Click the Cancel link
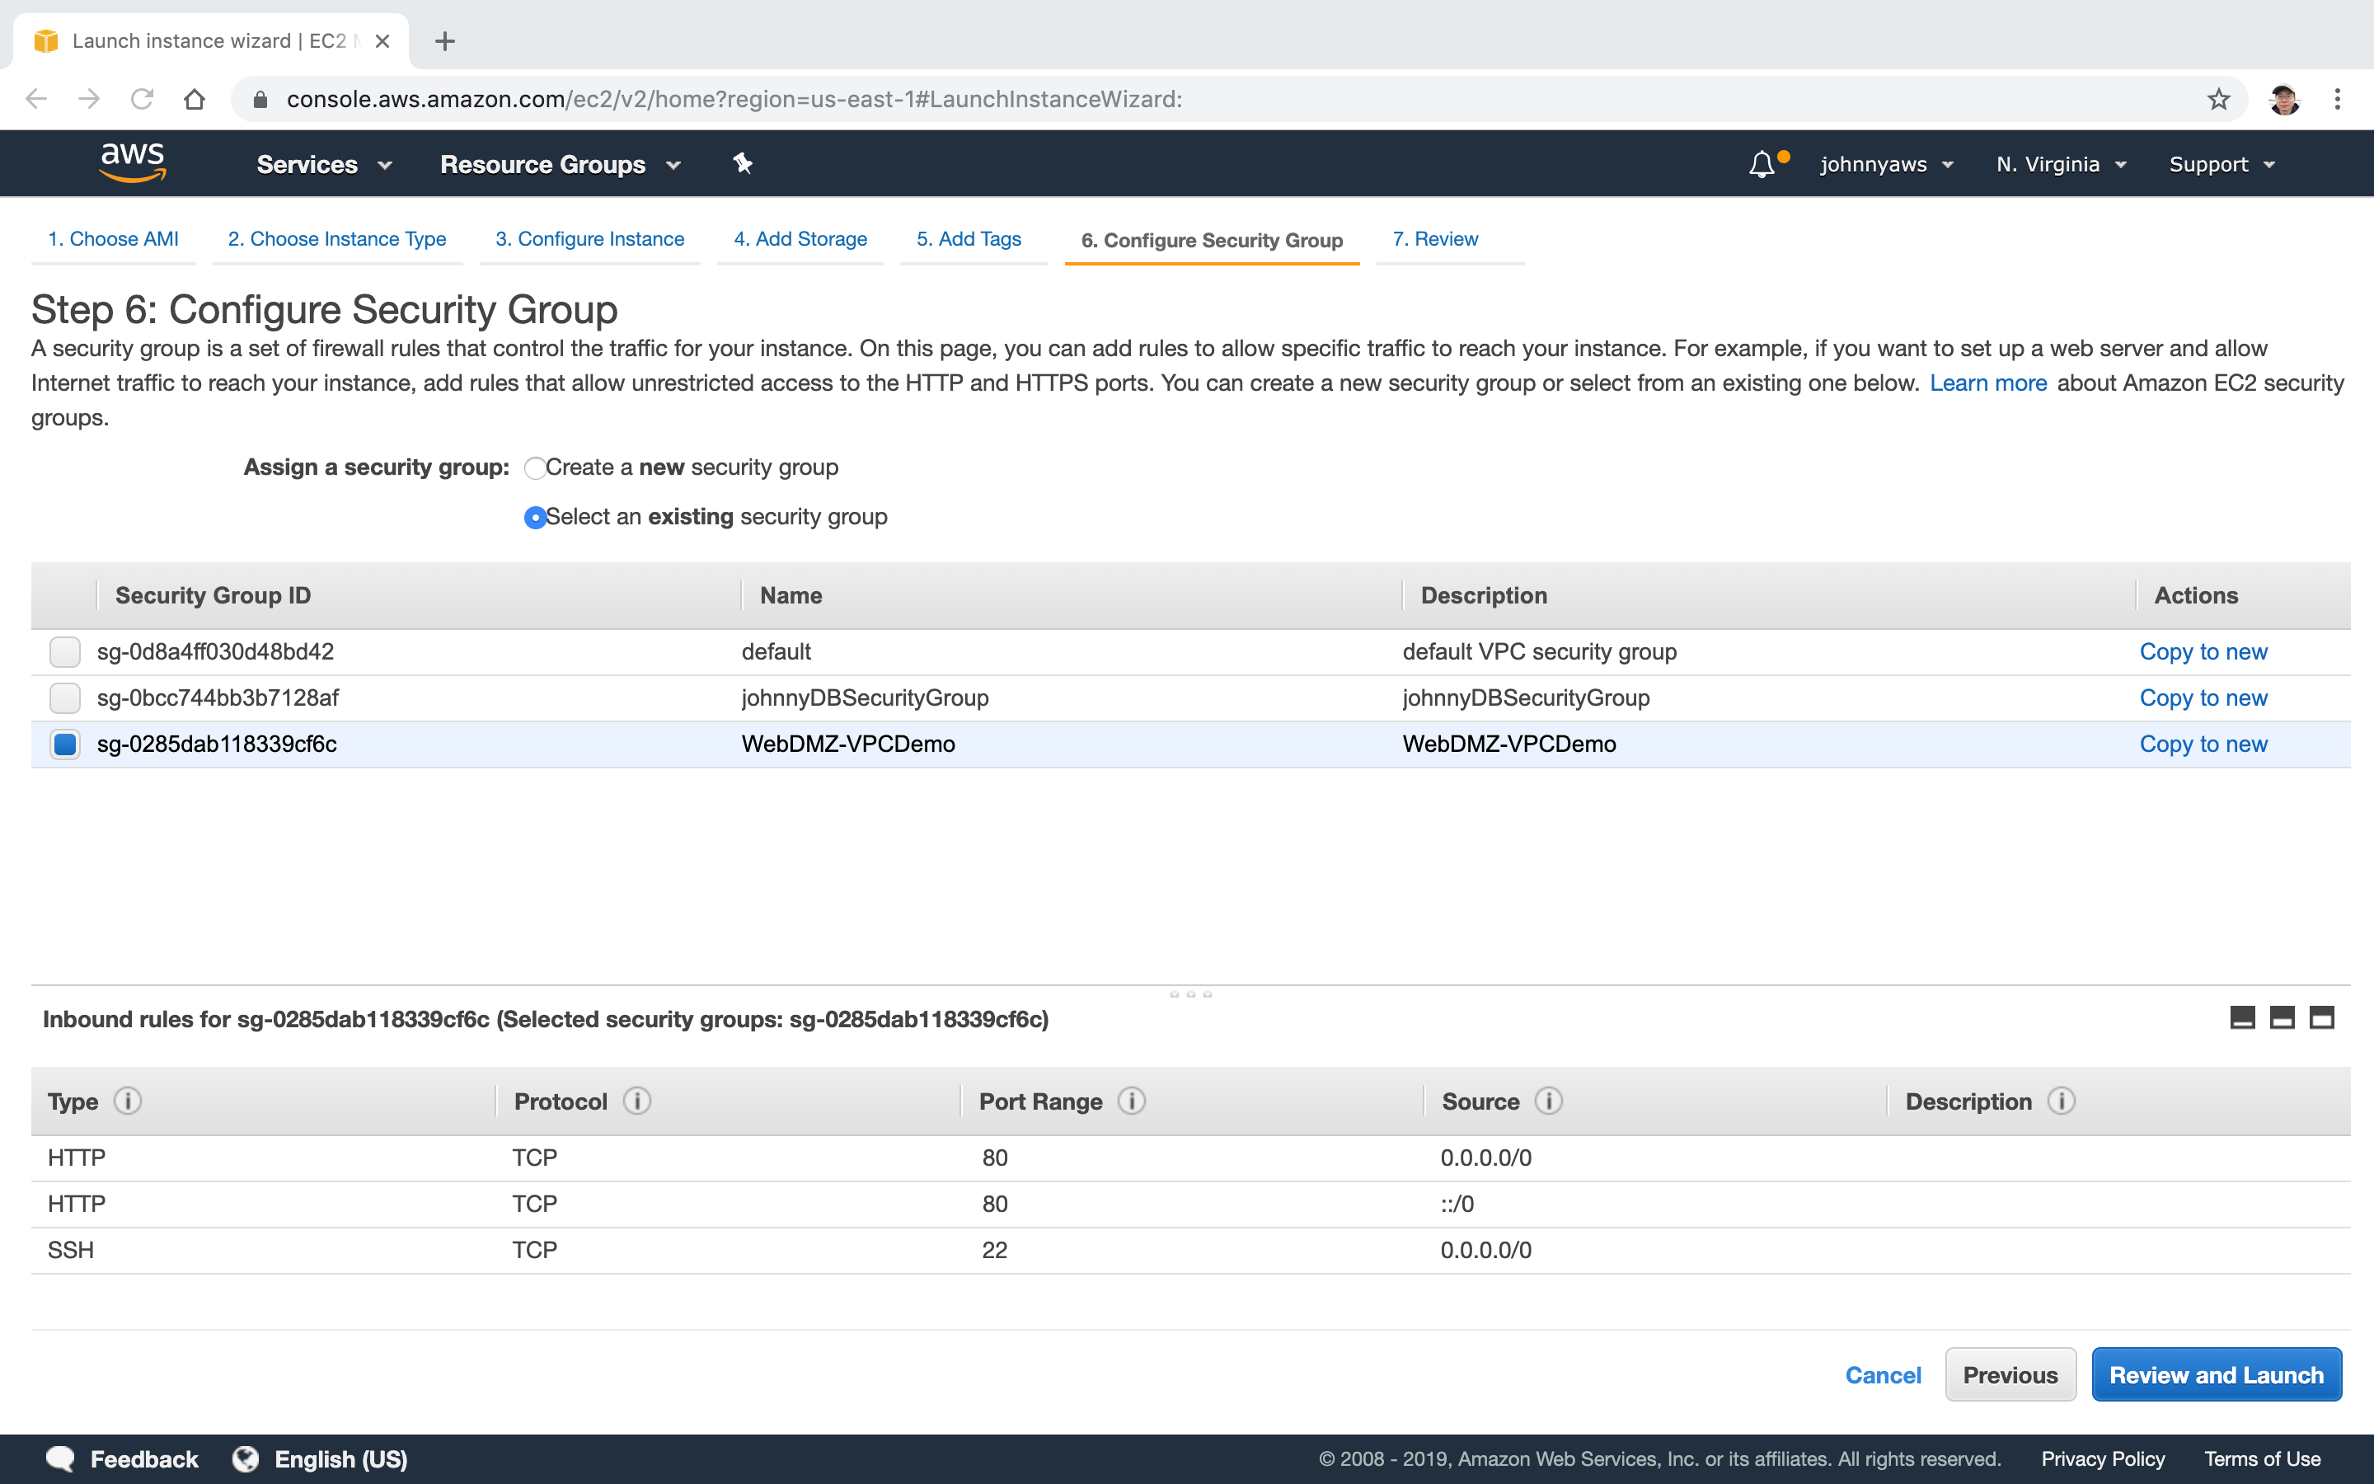This screenshot has height=1484, width=2374. click(1883, 1375)
